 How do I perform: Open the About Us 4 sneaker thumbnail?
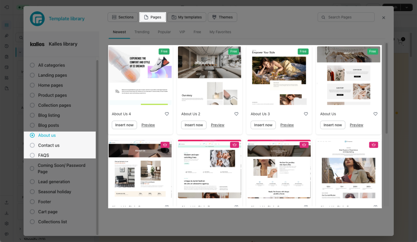(x=140, y=76)
